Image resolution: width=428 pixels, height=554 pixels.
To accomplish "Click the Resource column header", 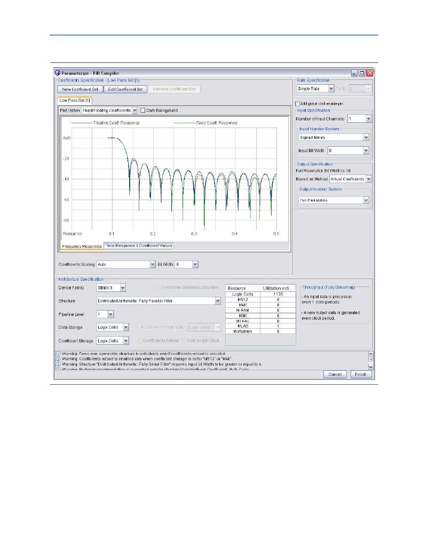I will (x=242, y=288).
